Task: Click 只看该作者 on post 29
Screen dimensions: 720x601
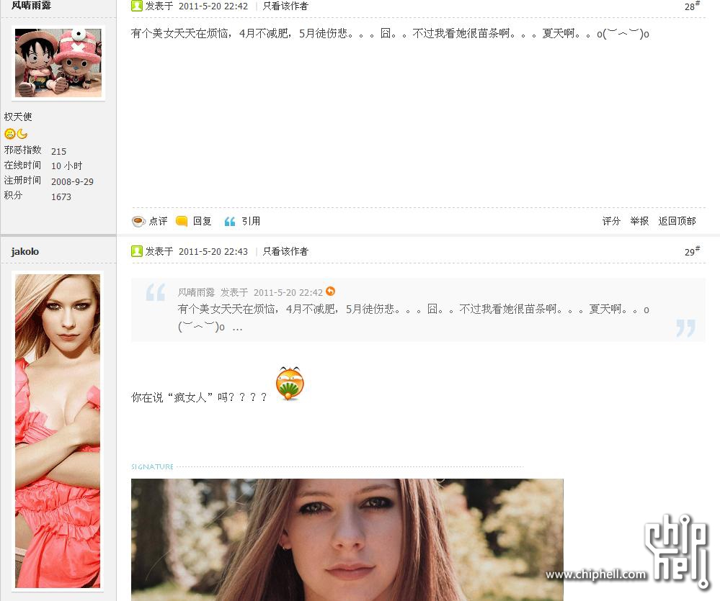Action: [x=285, y=251]
